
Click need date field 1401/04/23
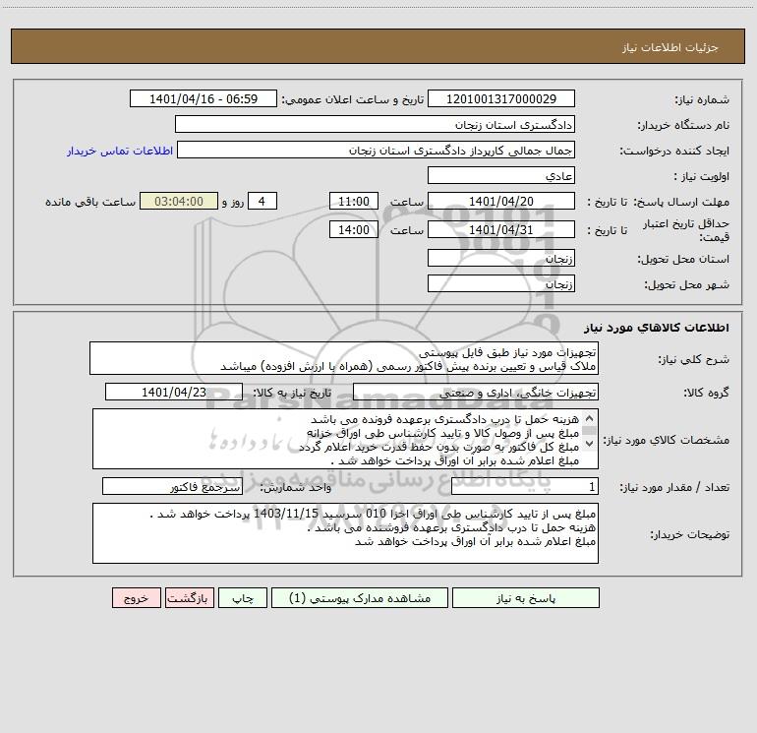[x=174, y=392]
